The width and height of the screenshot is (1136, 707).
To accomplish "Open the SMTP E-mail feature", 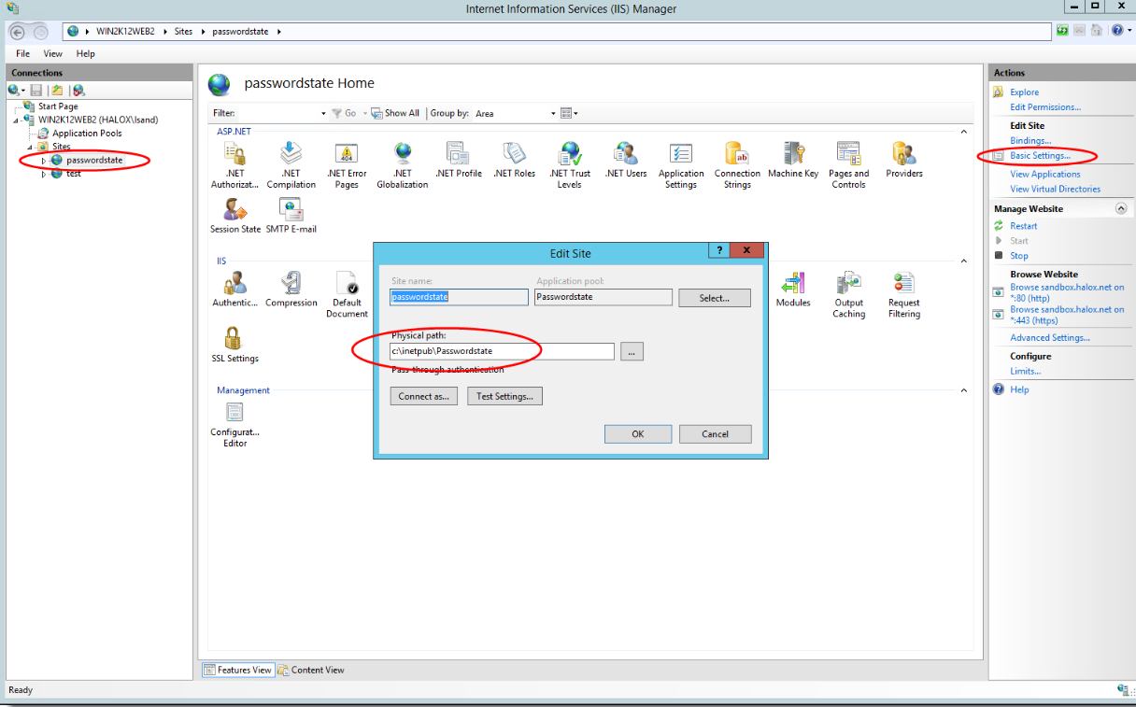I will (291, 216).
